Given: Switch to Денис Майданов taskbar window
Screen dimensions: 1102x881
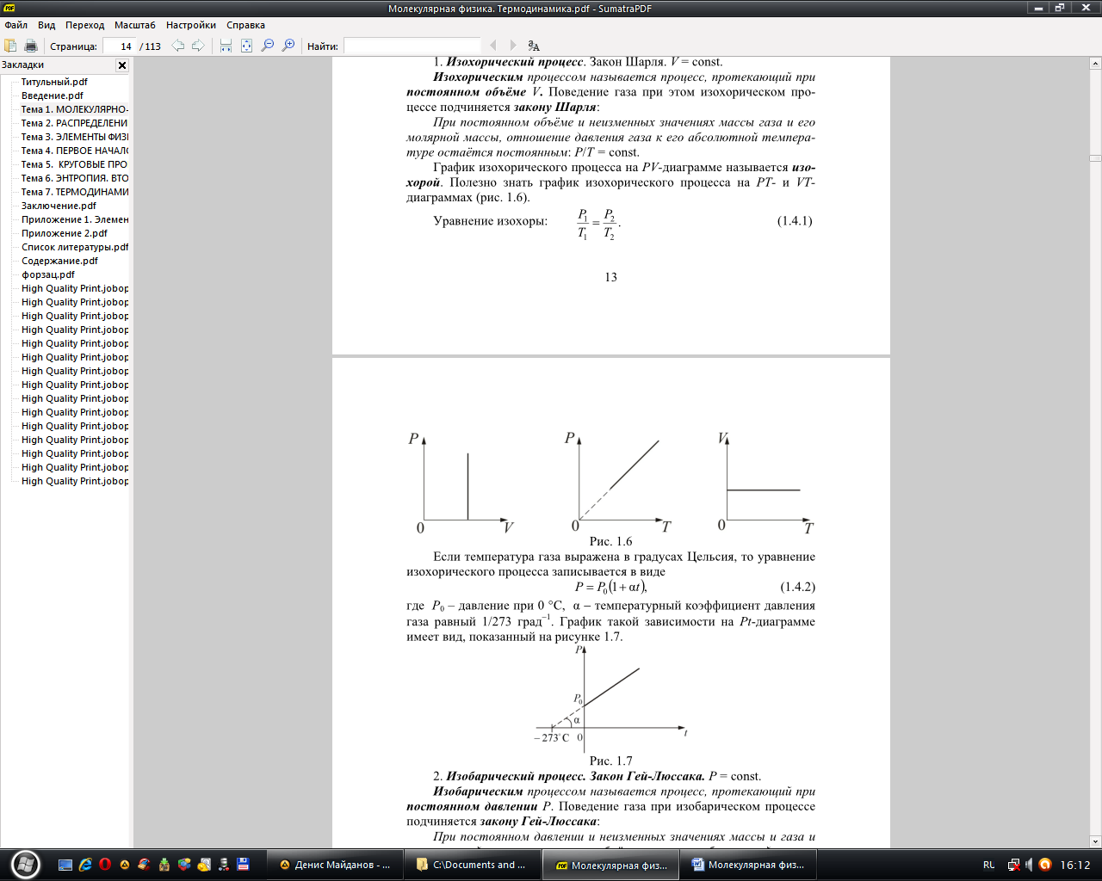Looking at the screenshot, I should [x=334, y=865].
